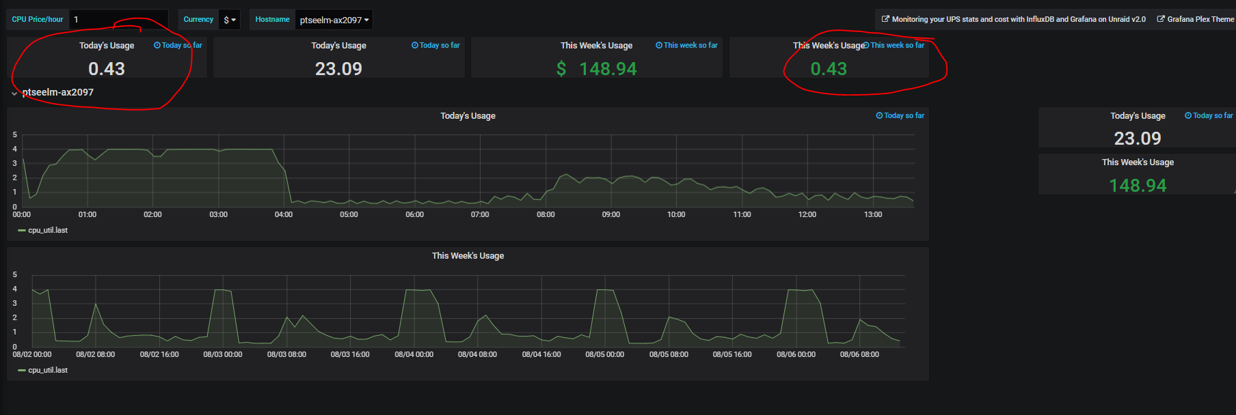Open the Currency dropdown
Screen dimensions: 1236x415
click(x=230, y=20)
